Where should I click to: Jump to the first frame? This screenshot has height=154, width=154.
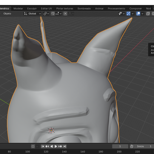point(43,146)
